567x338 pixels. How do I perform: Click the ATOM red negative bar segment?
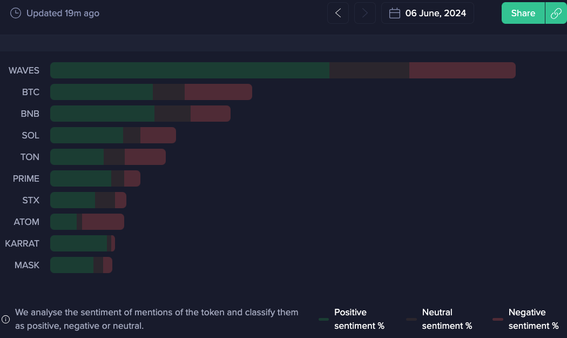click(103, 222)
